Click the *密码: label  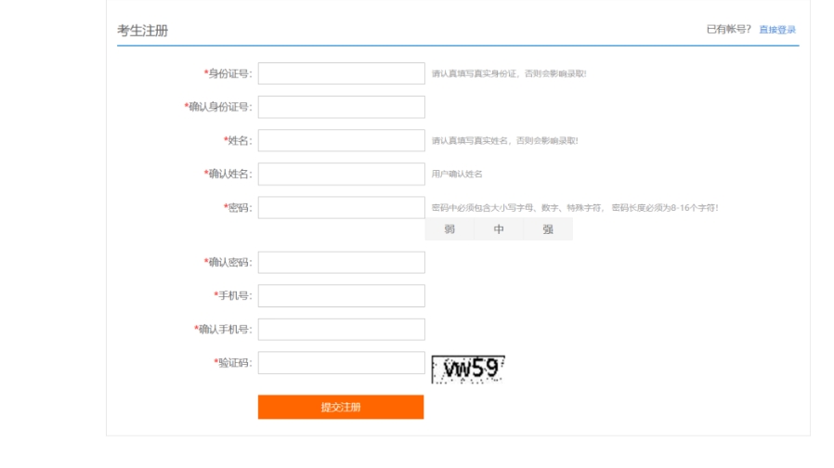238,207
